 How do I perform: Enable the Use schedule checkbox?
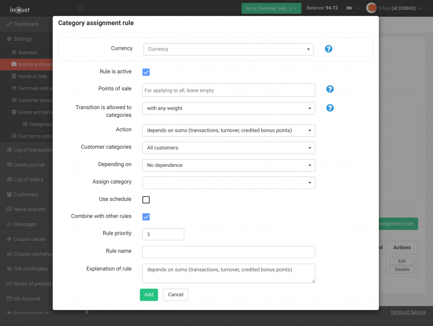(146, 199)
